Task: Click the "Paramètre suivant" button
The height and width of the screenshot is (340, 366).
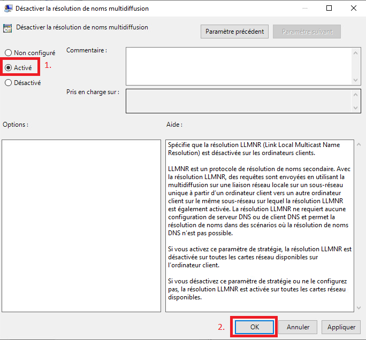Action: [307, 32]
